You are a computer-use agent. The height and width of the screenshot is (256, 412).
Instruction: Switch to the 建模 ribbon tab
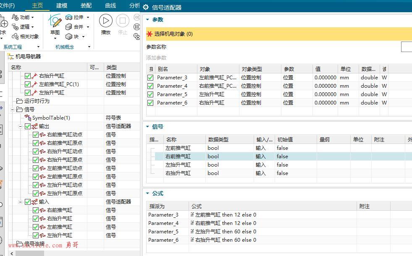62,5
